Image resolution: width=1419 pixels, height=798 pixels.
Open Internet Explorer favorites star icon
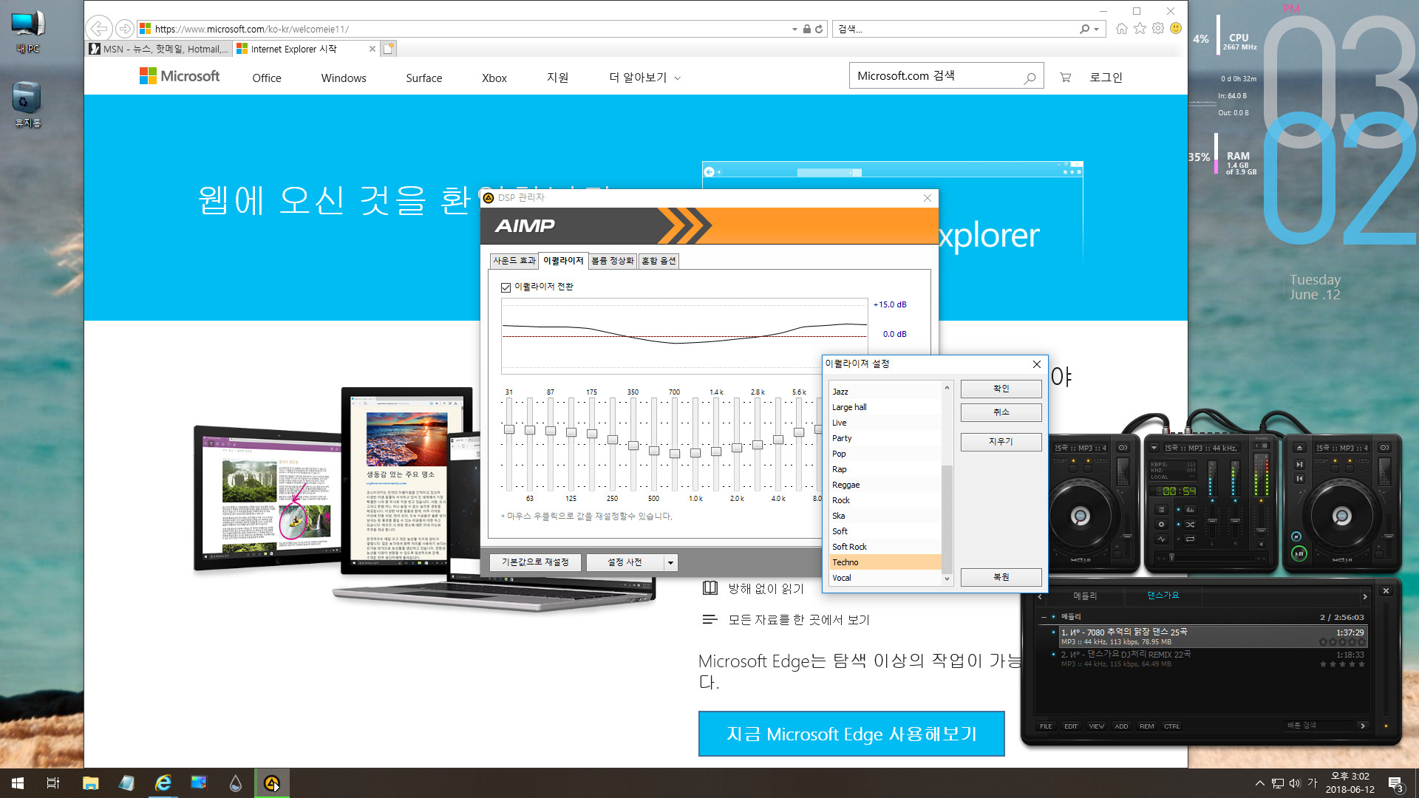1140,29
